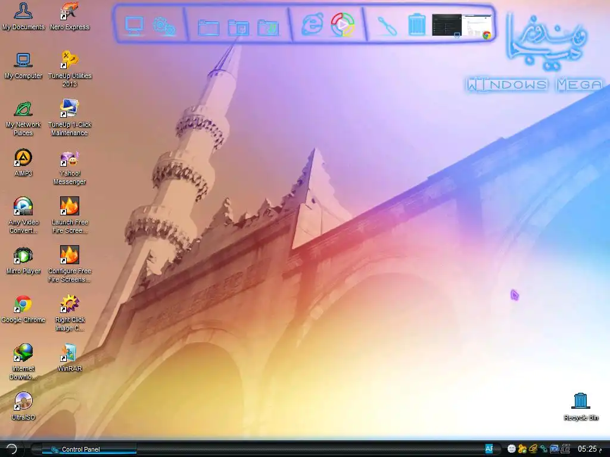Launch TuneUp Utilities 2013 shortcut
610x457 pixels.
[70, 69]
